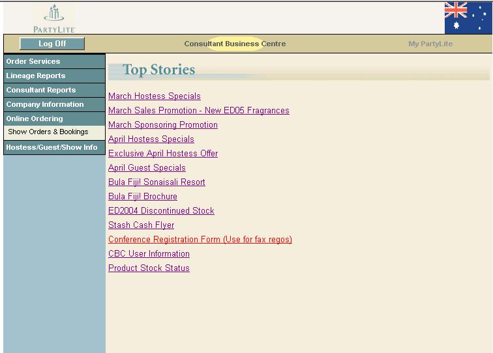Screen dimensions: 493x353
Task: Open the March Sponsoring Promotion story
Action: click(x=163, y=125)
